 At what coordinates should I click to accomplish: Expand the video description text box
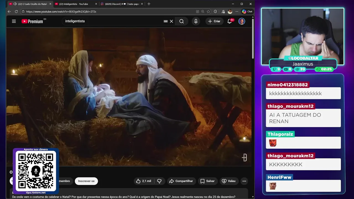coord(129,194)
